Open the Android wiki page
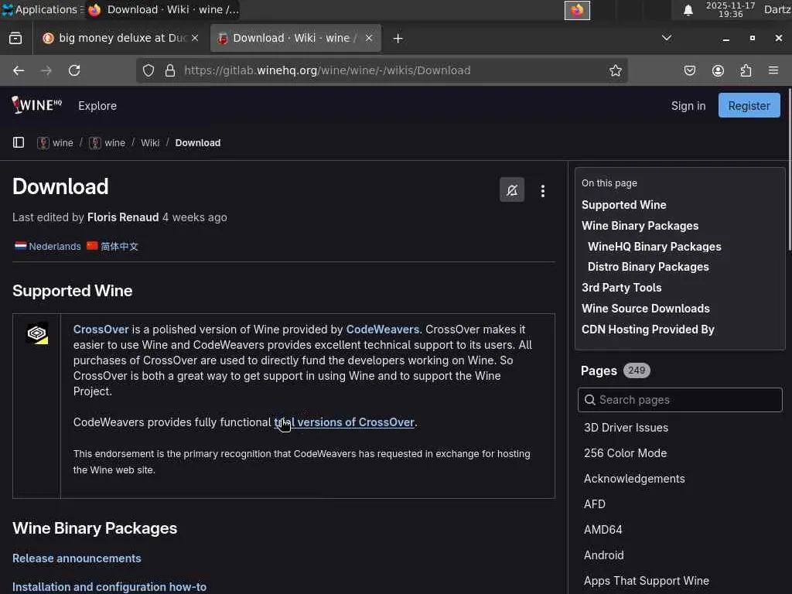The width and height of the screenshot is (792, 594). [x=603, y=555]
